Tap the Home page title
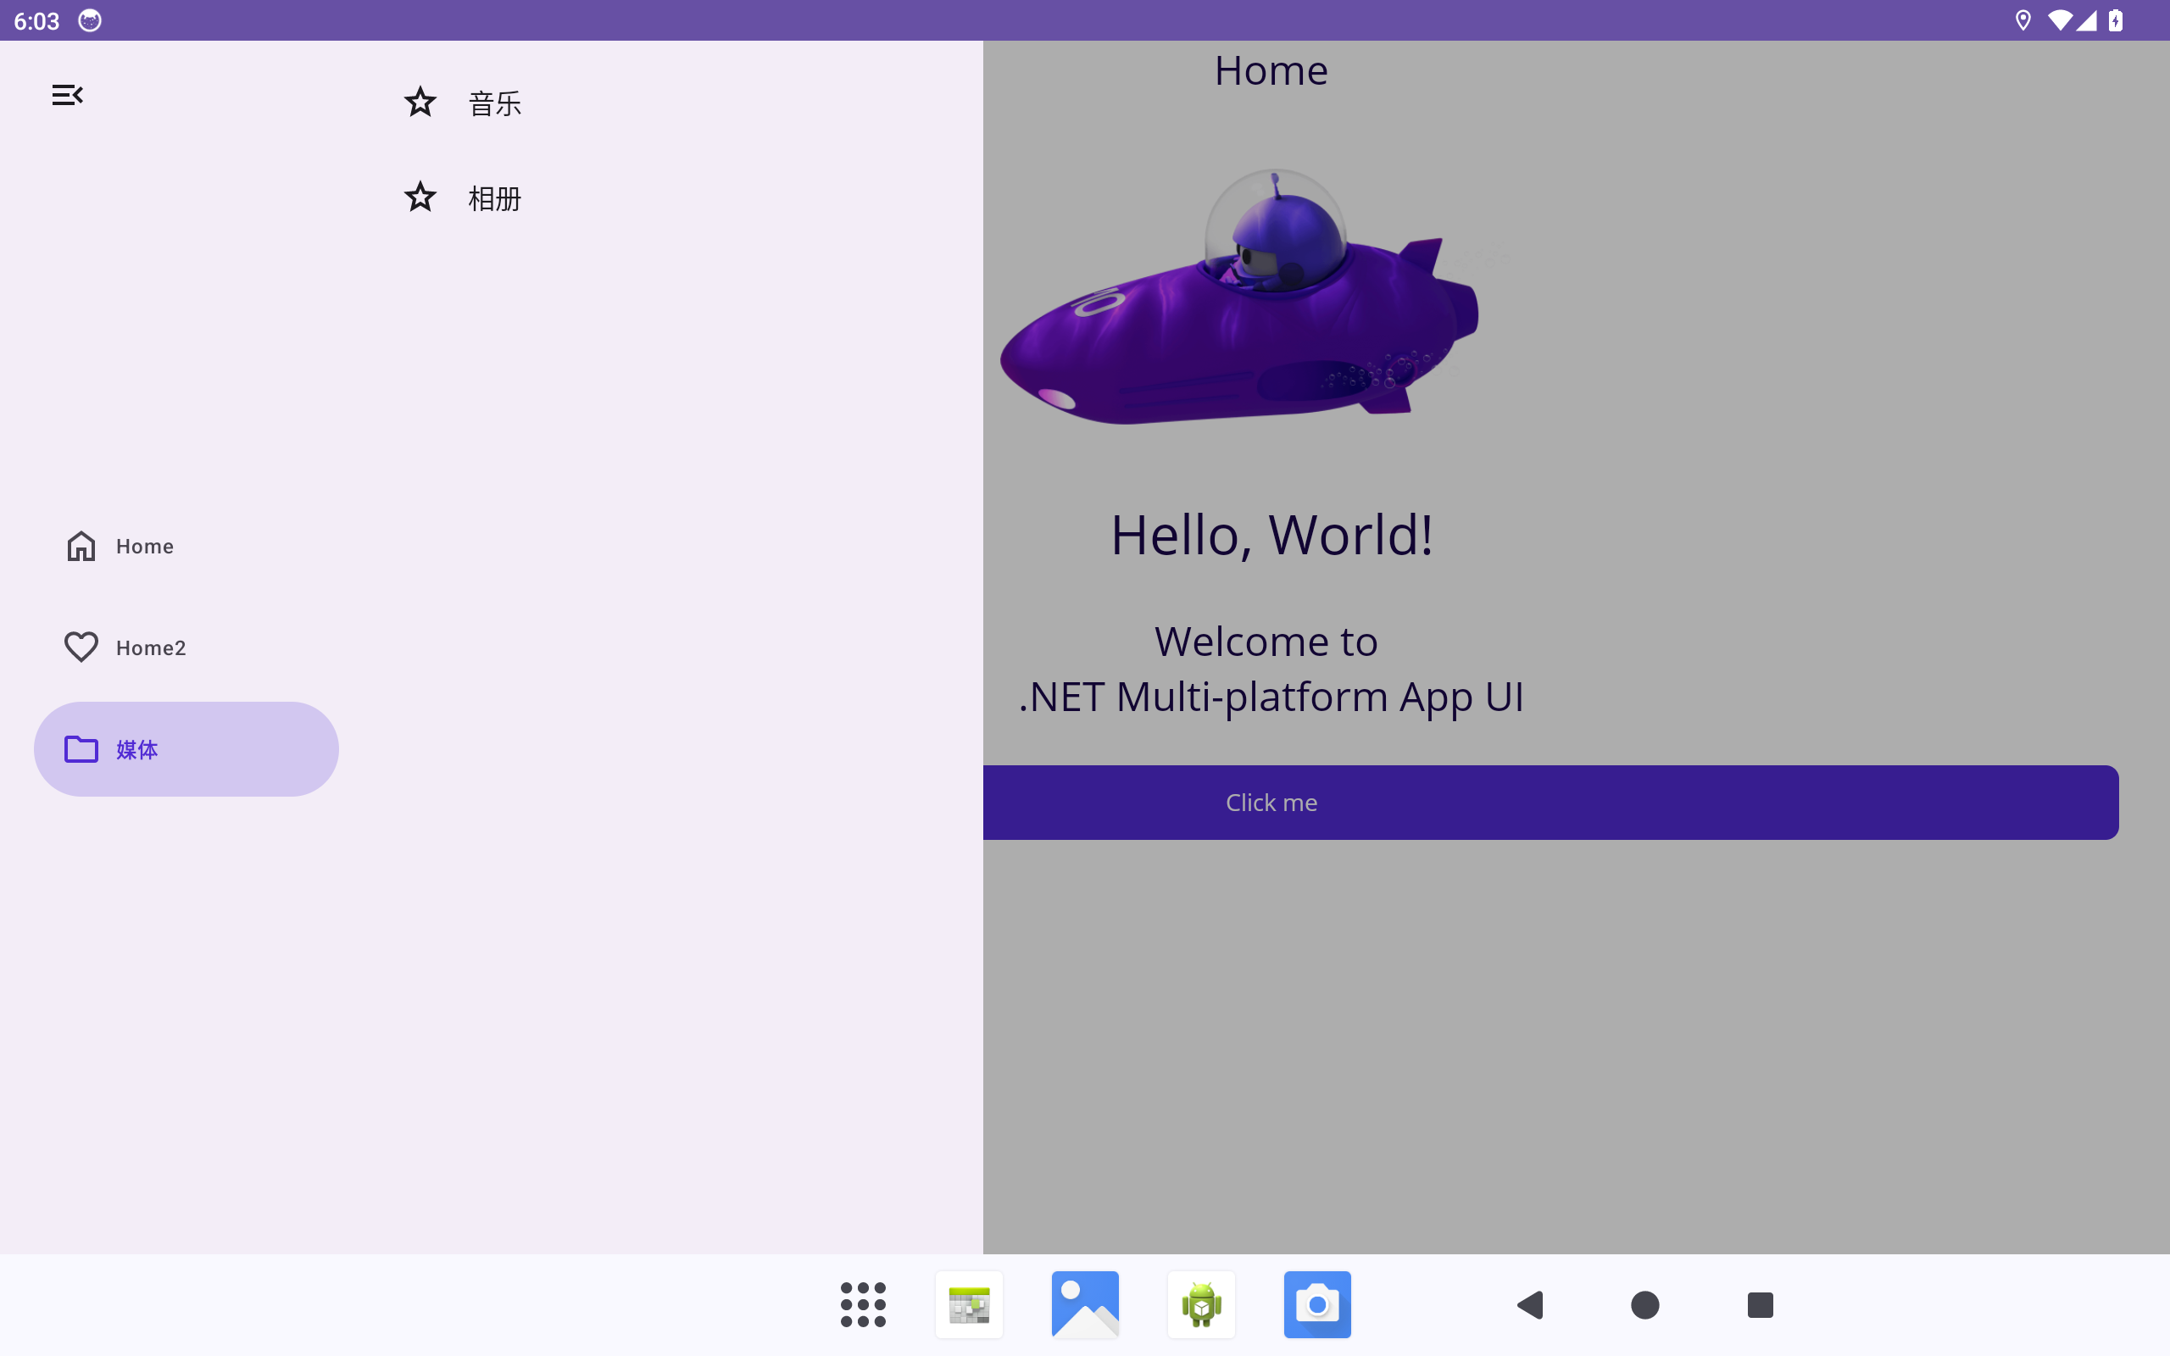Viewport: 2170px width, 1356px height. click(1271, 70)
